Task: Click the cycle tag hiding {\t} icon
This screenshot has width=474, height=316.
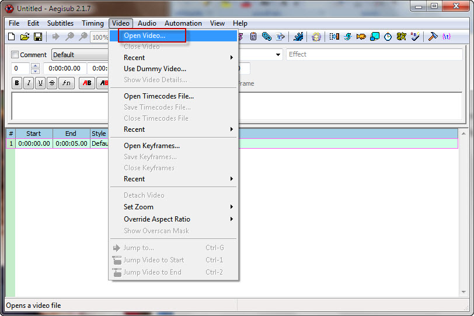Action: pyautogui.click(x=447, y=37)
